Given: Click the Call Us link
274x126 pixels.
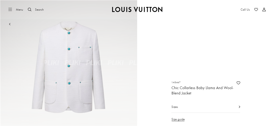Looking at the screenshot, I should [245, 10].
